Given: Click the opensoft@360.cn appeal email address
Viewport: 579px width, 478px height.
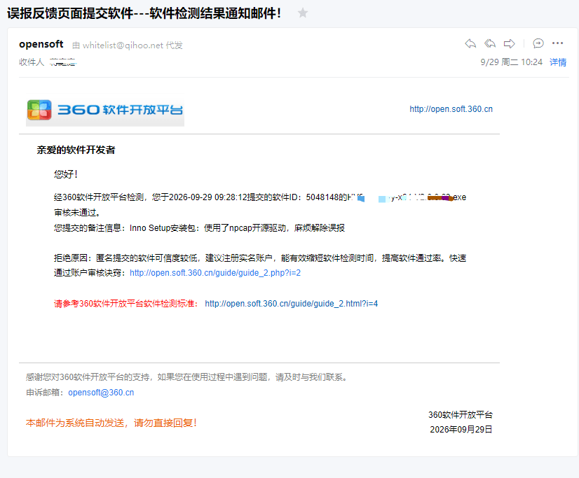Looking at the screenshot, I should 101,393.
